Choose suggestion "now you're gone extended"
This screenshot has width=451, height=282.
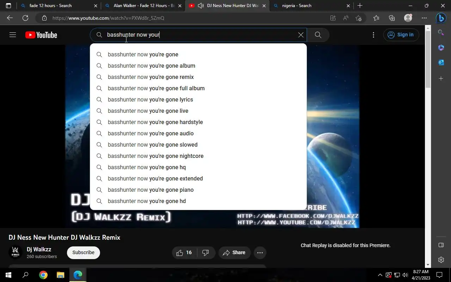click(198, 178)
